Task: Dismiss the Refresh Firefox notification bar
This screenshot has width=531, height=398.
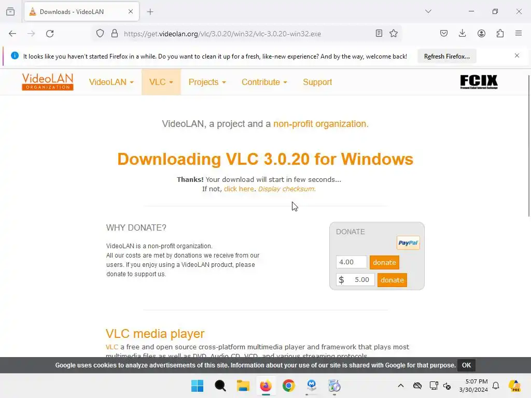Action: (517, 55)
